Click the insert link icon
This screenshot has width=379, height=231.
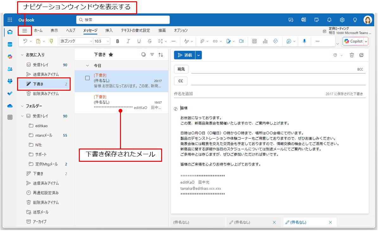(x=215, y=41)
